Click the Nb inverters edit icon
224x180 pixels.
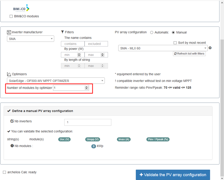[x=12, y=121]
